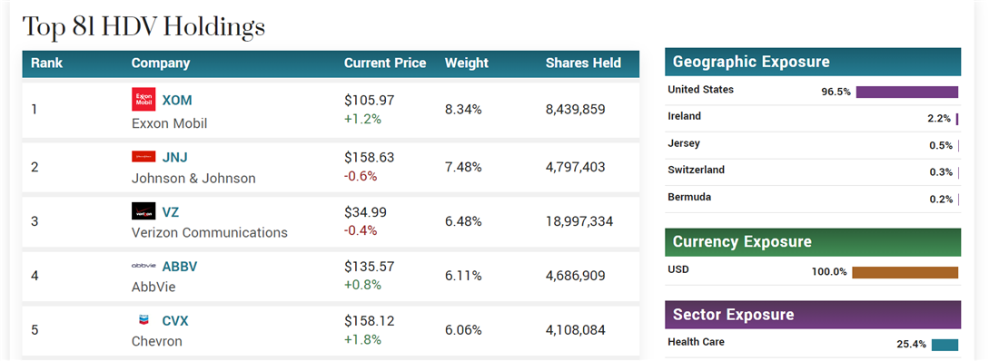The height and width of the screenshot is (361, 999).
Task: Click the AbbVie logo icon
Action: [x=143, y=266]
